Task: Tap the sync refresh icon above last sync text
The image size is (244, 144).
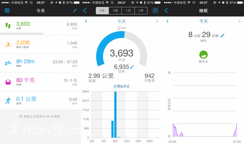Action: [x=21, y=116]
